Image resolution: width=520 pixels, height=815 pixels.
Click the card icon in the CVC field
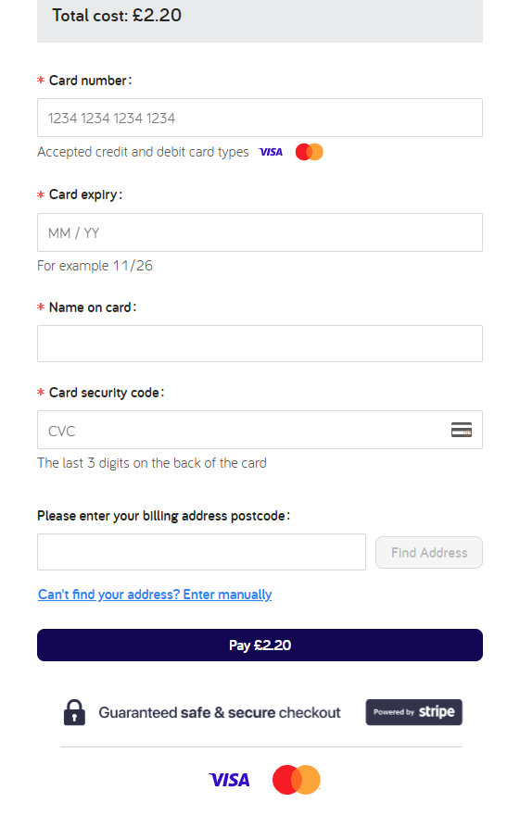(462, 430)
